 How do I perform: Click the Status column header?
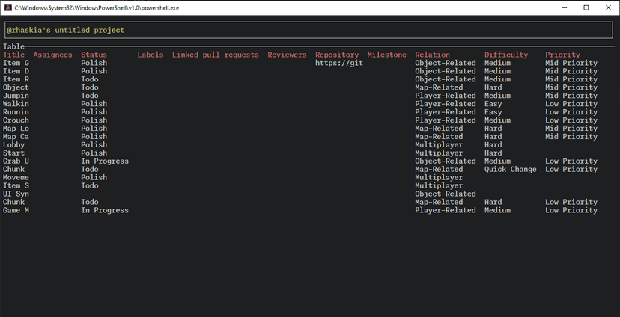94,55
